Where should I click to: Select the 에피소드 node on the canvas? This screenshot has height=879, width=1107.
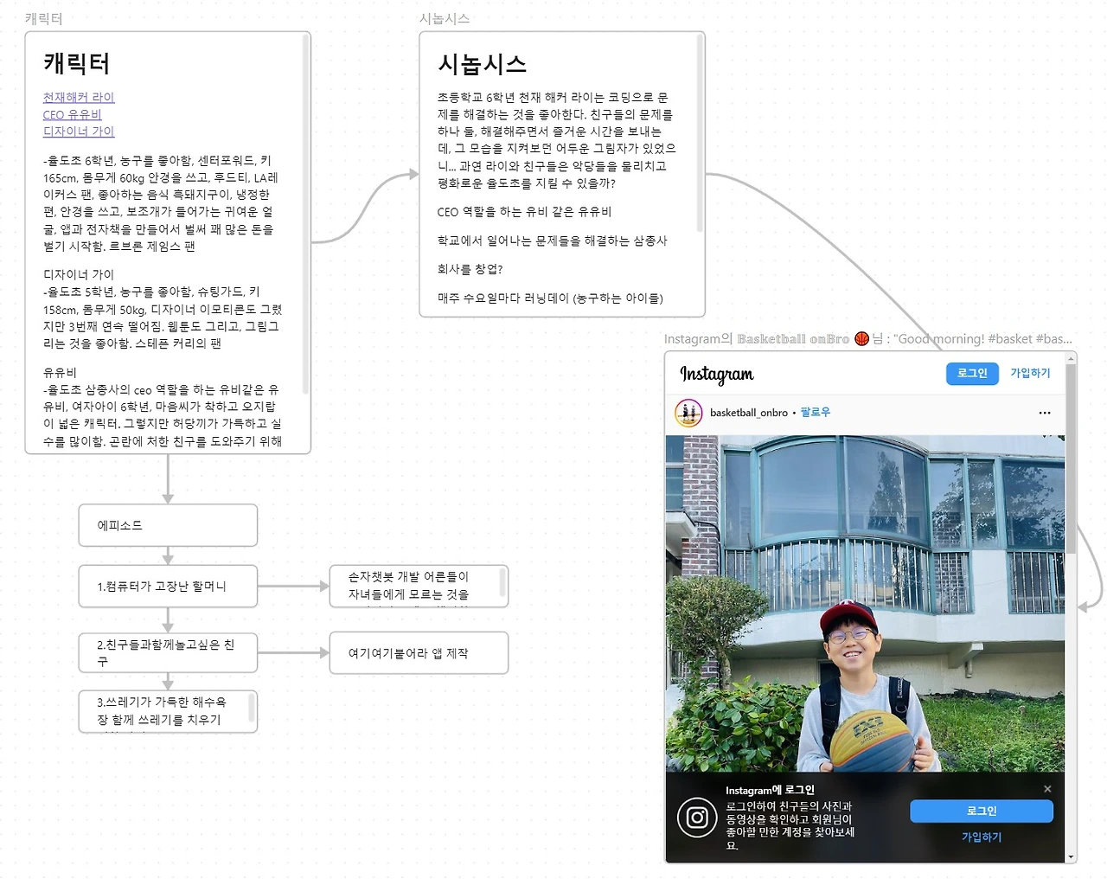(x=167, y=525)
